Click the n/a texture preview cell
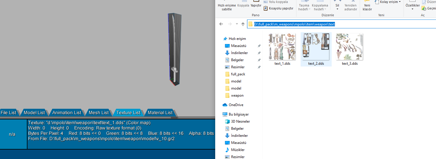 13,134
